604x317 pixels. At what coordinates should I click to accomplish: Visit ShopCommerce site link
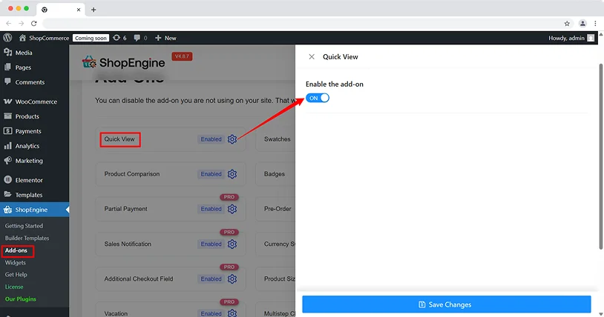pos(44,38)
